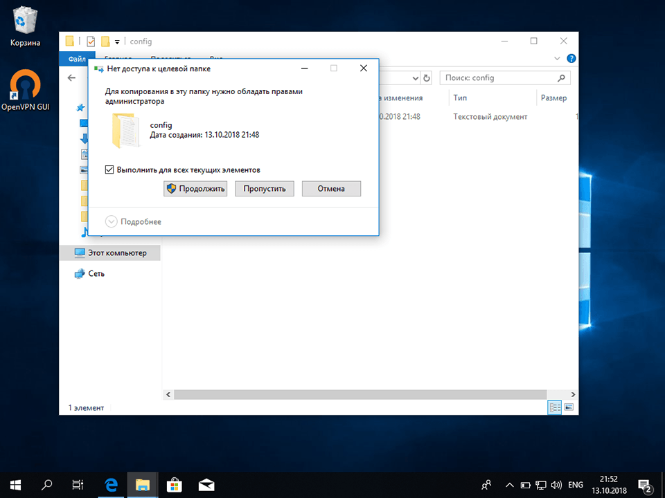
Task: Click the horizontal scrollbar right arrow
Action: (x=573, y=394)
